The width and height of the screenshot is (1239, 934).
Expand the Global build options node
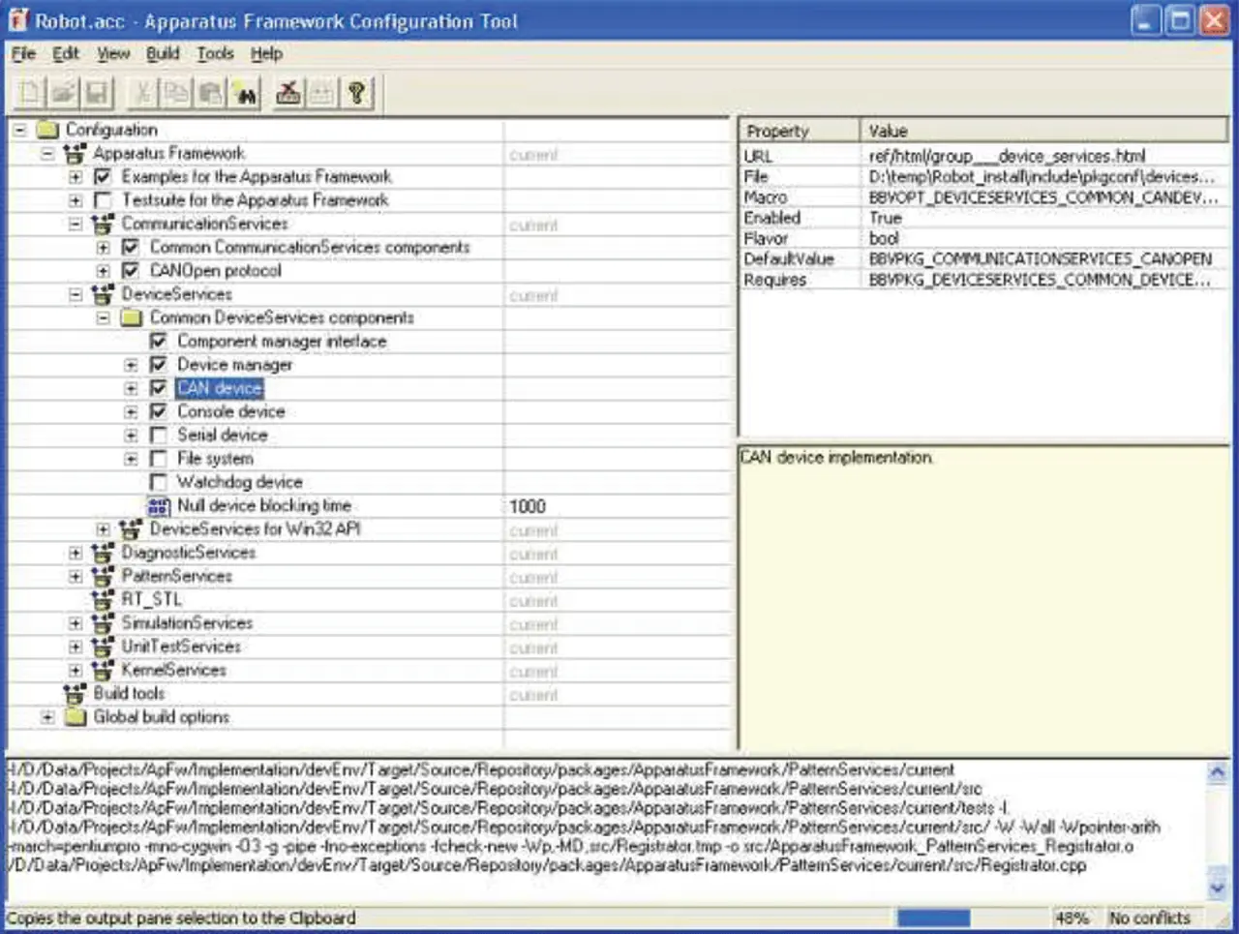tap(47, 717)
